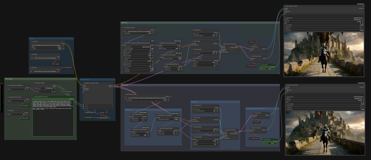Collapse Input(Resolution) Megapixels node dot

(x=8, y=85)
